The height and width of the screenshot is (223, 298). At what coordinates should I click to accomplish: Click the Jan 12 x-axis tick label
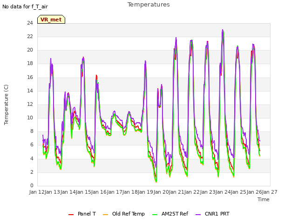pos(37,192)
